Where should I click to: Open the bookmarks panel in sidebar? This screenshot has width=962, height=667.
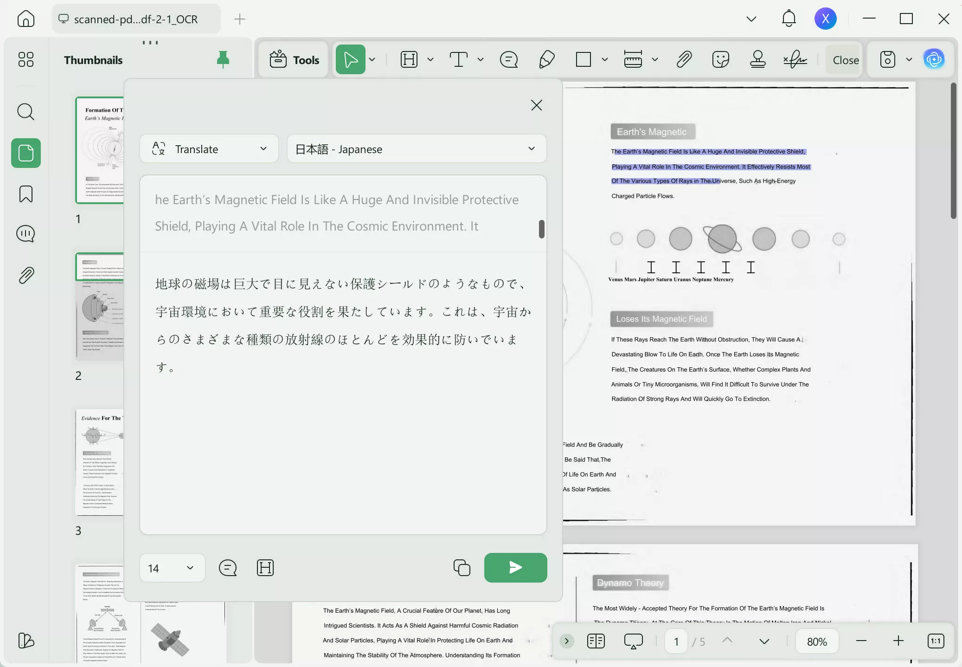pyautogui.click(x=26, y=194)
